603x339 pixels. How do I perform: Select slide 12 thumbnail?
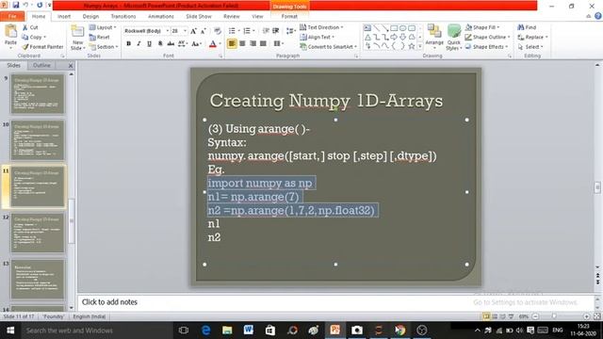click(x=38, y=234)
